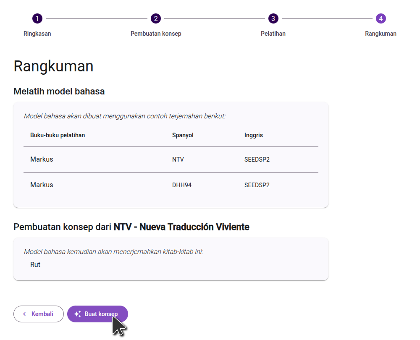The height and width of the screenshot is (340, 420).
Task: Click the Rut book entry
Action: click(x=35, y=265)
